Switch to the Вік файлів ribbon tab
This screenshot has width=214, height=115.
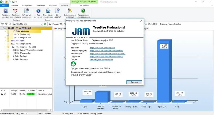84,5
